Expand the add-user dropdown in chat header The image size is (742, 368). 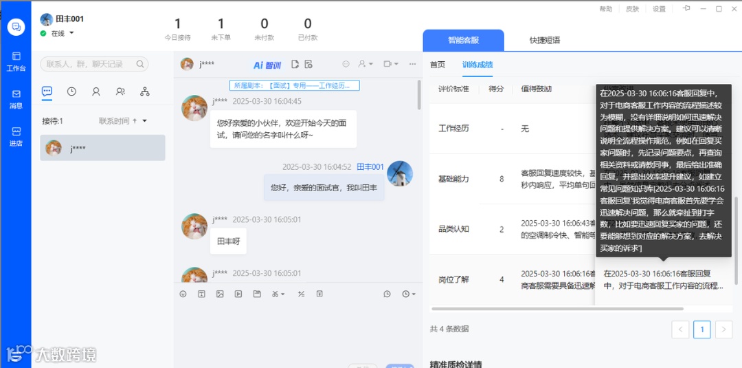point(370,64)
